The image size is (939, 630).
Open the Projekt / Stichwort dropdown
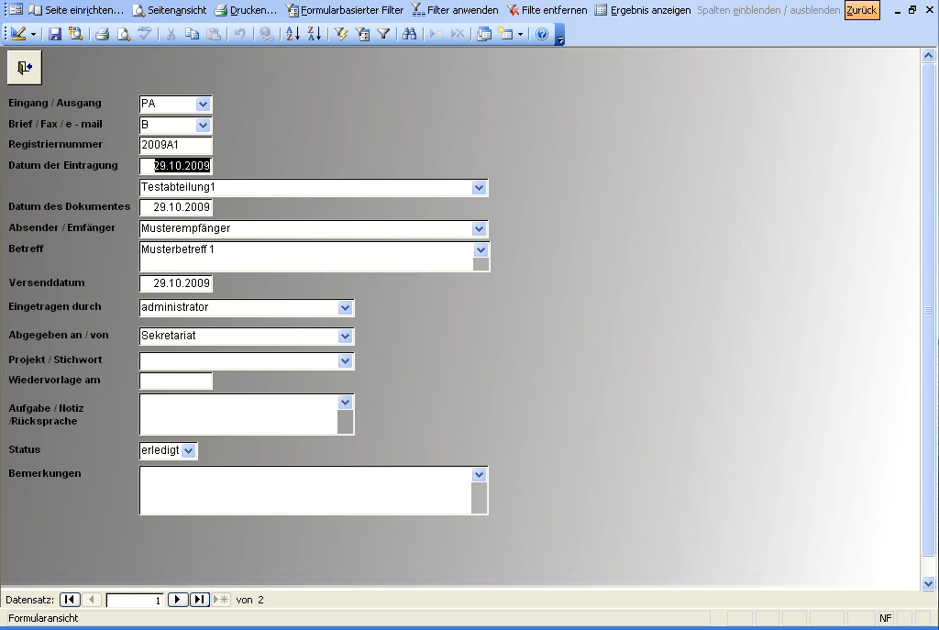coord(345,361)
